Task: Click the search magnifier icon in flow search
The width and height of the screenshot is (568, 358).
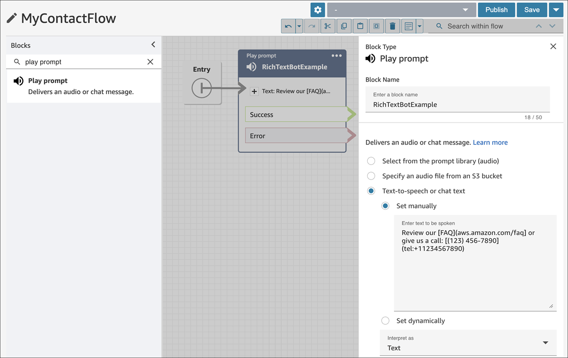Action: pos(439,26)
